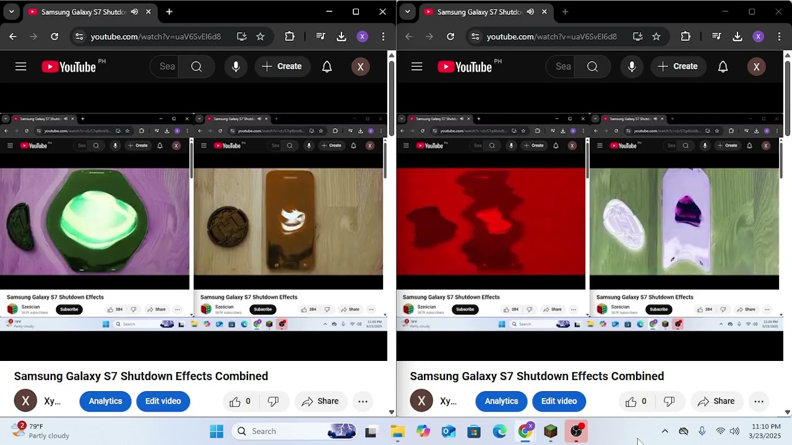Click address bar URL in left window

(156, 36)
